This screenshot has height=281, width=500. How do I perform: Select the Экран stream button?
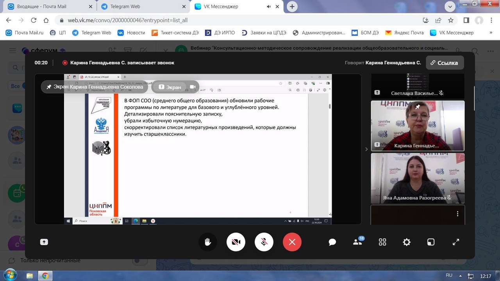click(x=170, y=87)
